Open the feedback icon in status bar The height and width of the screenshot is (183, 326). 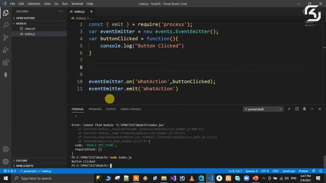314,171
